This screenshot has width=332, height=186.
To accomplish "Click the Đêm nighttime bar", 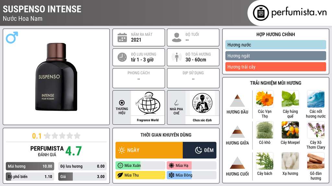I will click(x=199, y=150).
